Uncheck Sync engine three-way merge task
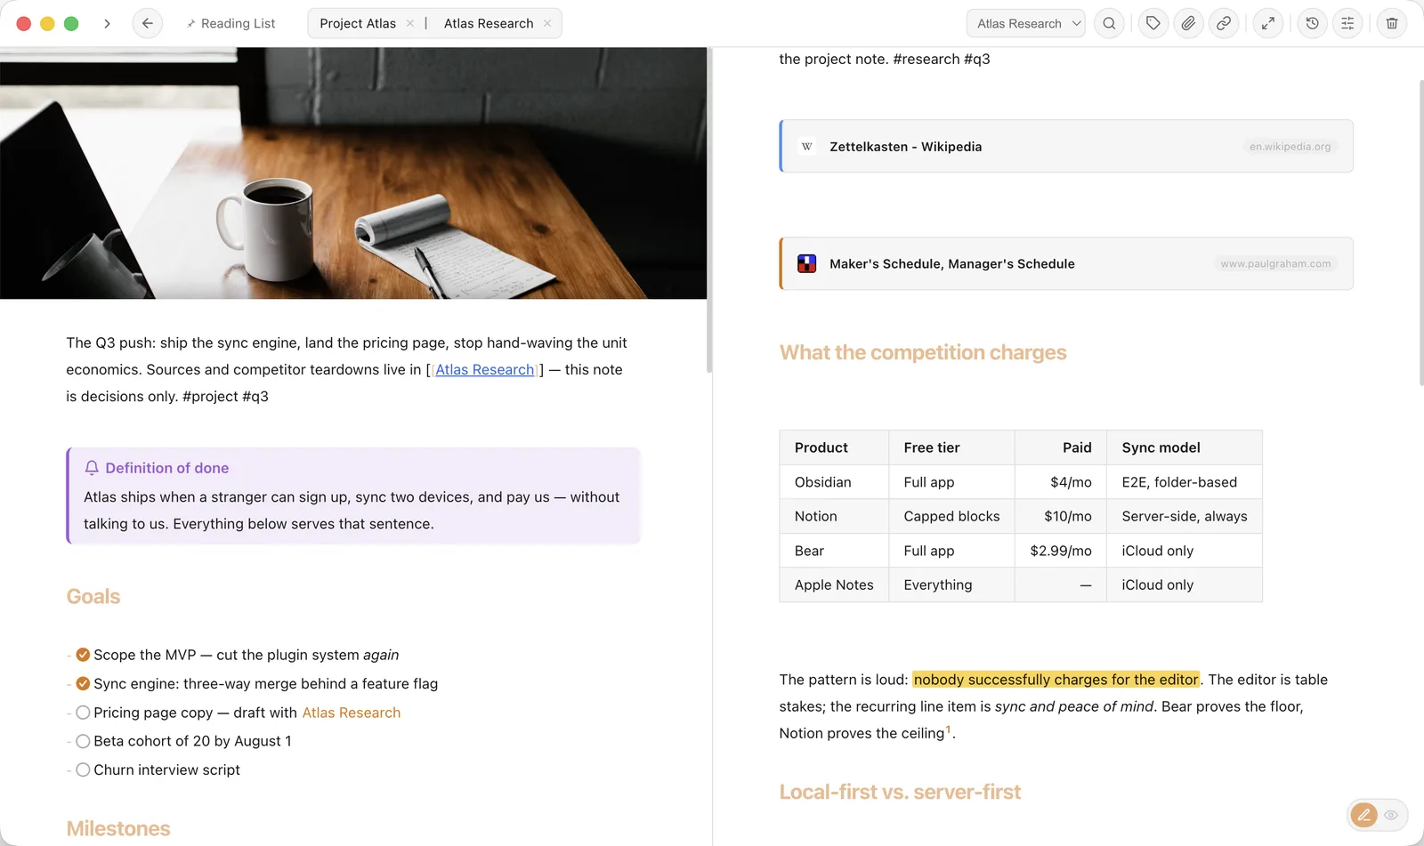The image size is (1424, 846). coord(83,684)
